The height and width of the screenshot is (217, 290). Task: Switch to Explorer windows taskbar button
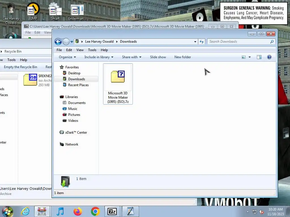tap(42, 211)
